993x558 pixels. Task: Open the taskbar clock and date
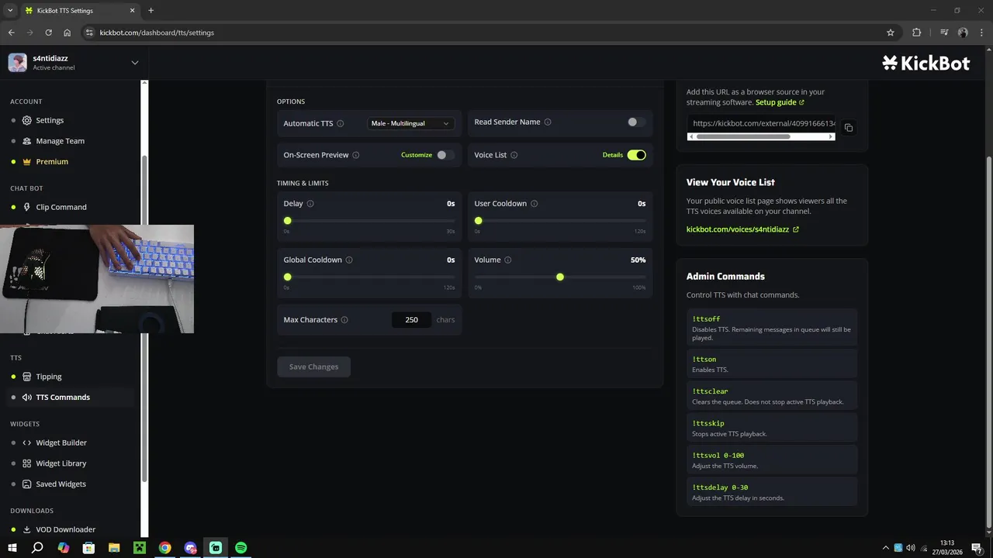[946, 547]
